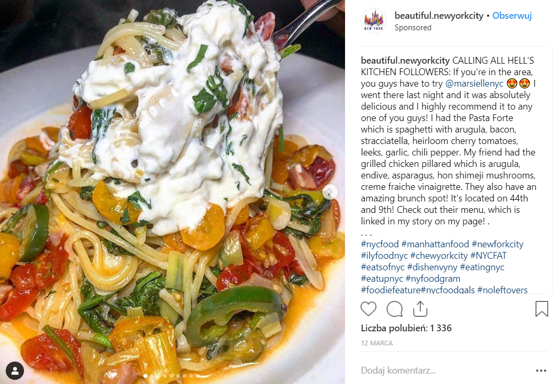Open the #nycfood hashtag

coord(379,244)
